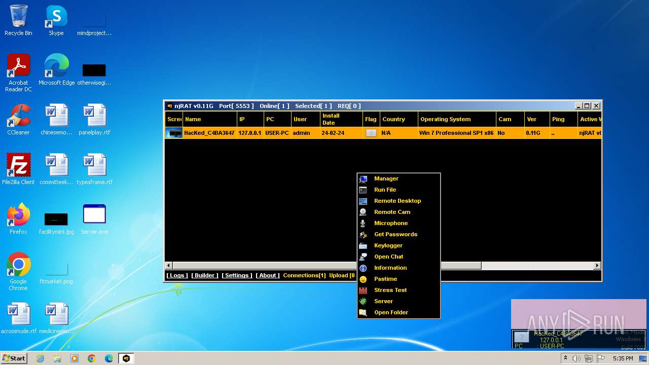The width and height of the screenshot is (649, 365).
Task: Click the Keylogger keyboard icon
Action: pos(363,246)
